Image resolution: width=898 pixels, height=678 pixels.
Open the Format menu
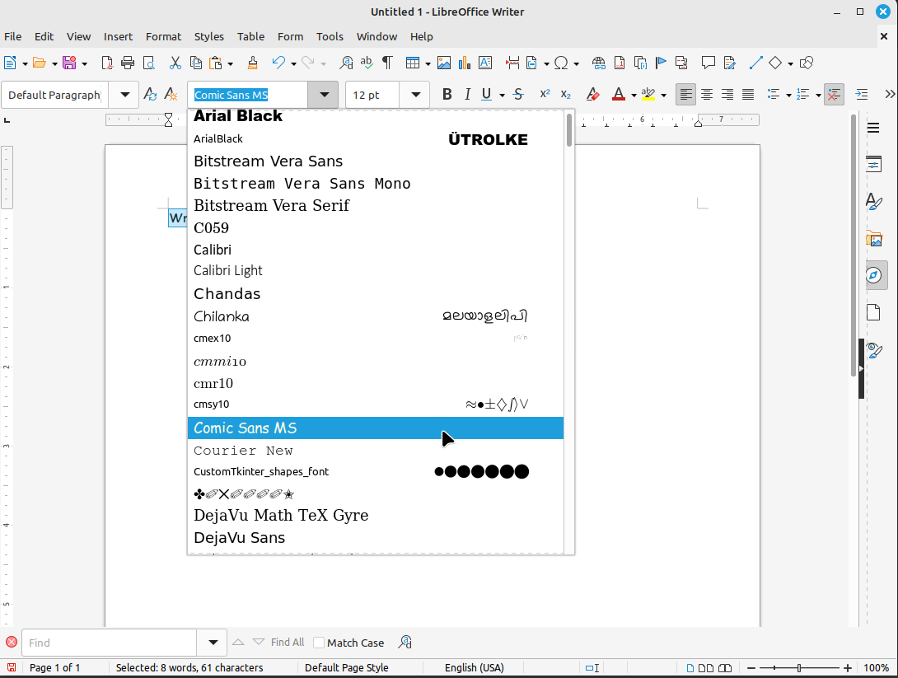tap(163, 36)
